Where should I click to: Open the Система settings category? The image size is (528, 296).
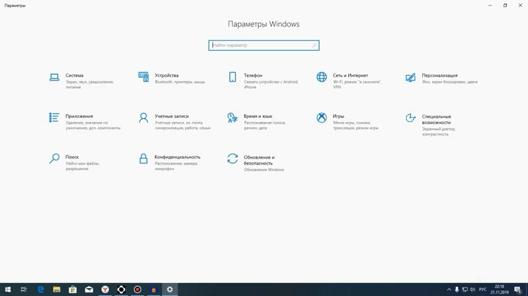pos(82,81)
